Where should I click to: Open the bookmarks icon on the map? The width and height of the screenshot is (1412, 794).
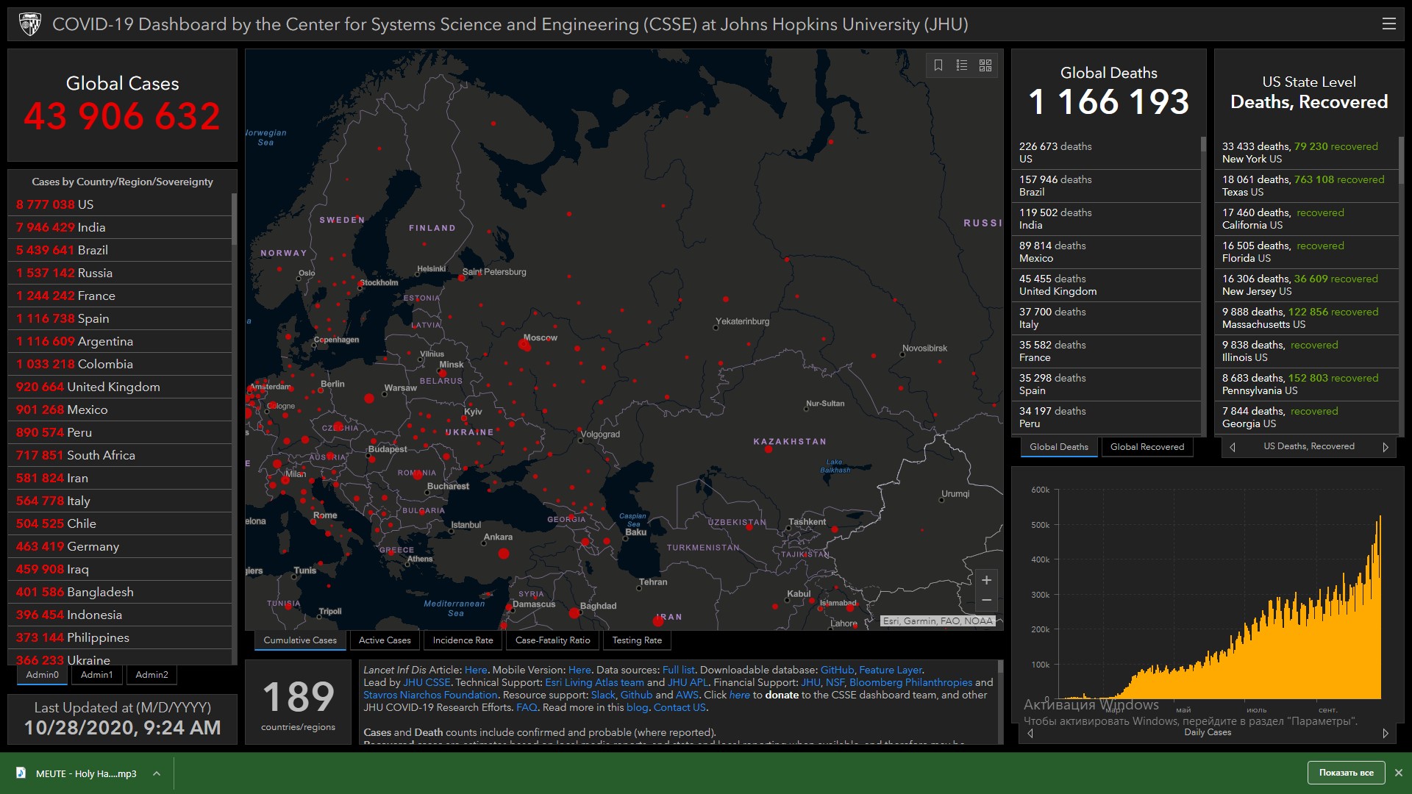(x=938, y=65)
